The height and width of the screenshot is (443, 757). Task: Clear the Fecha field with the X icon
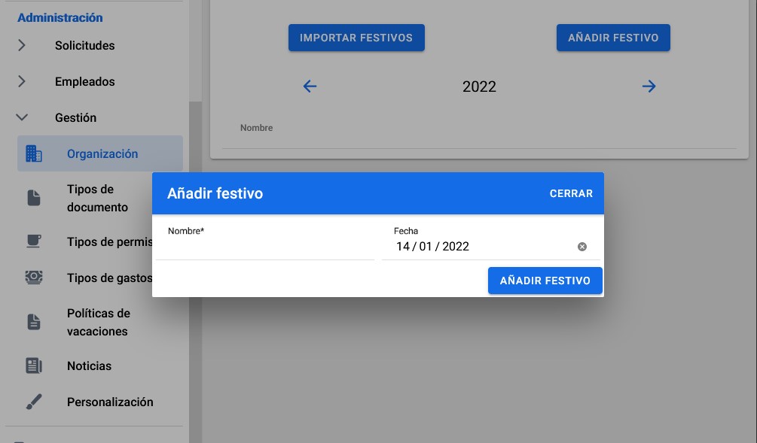pyautogui.click(x=581, y=247)
